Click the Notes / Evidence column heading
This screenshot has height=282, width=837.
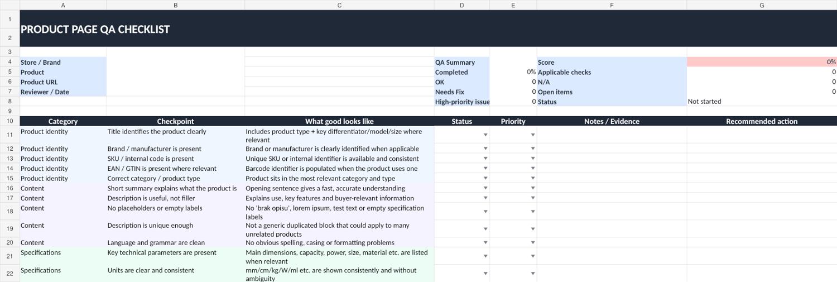tap(612, 121)
